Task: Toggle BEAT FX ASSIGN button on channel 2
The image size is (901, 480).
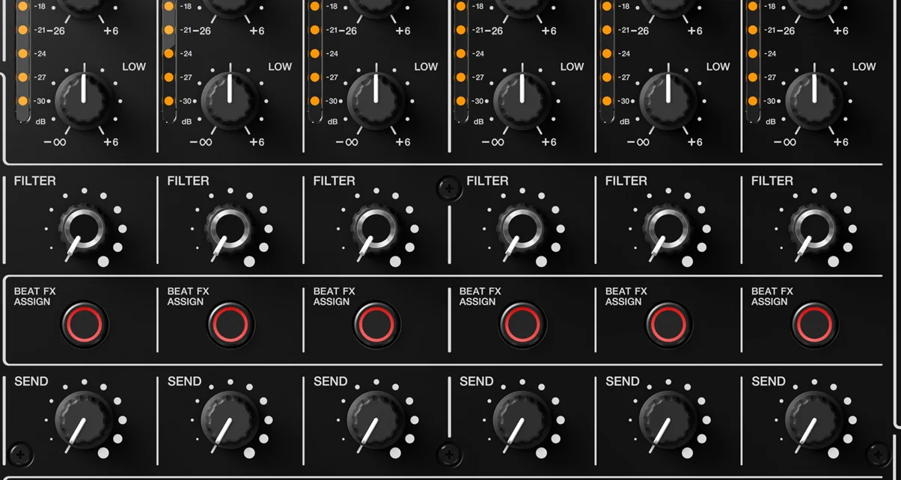Action: pos(230,324)
